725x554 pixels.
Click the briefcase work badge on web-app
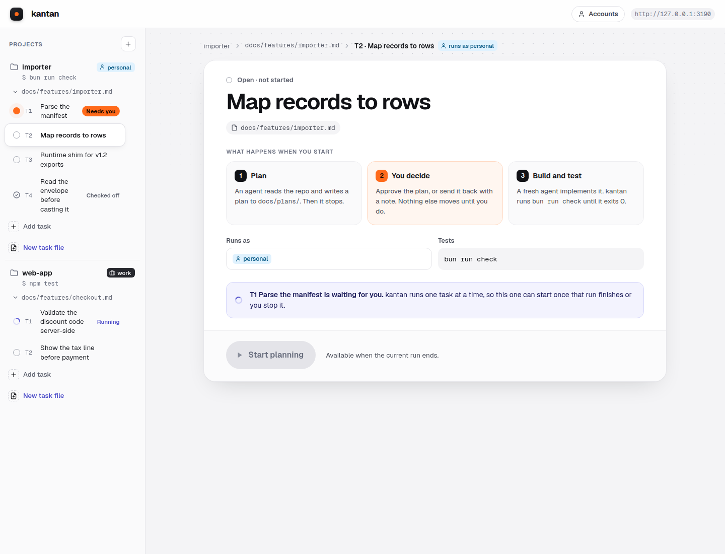(121, 273)
